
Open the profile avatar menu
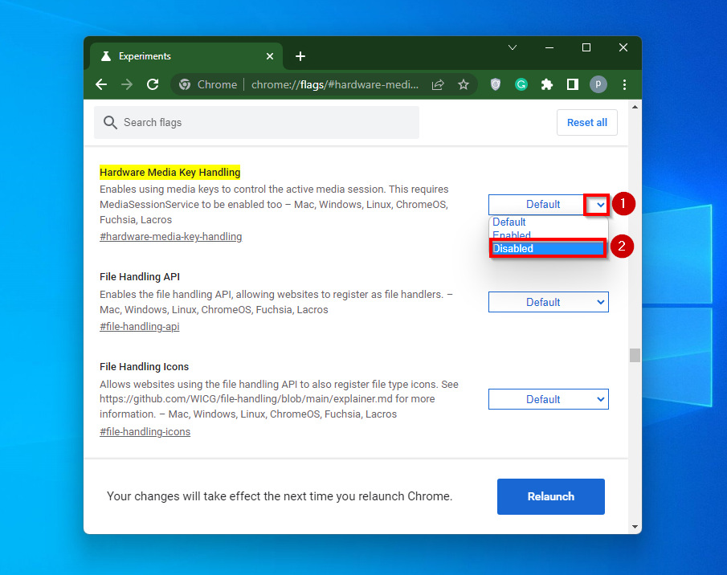tap(598, 84)
